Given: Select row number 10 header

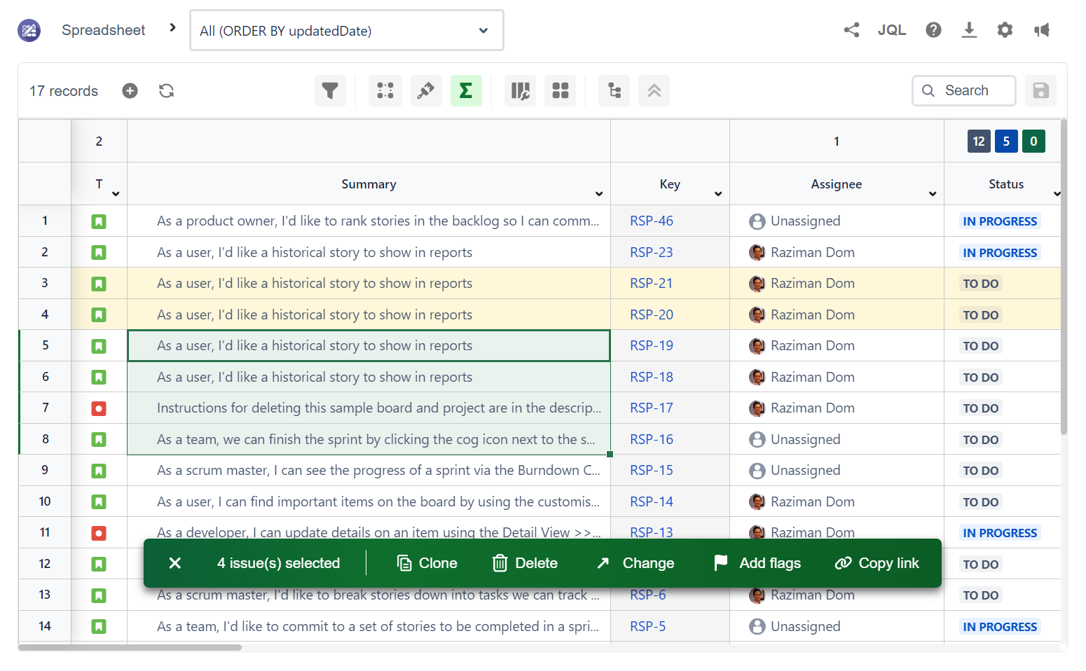Looking at the screenshot, I should 45,501.
